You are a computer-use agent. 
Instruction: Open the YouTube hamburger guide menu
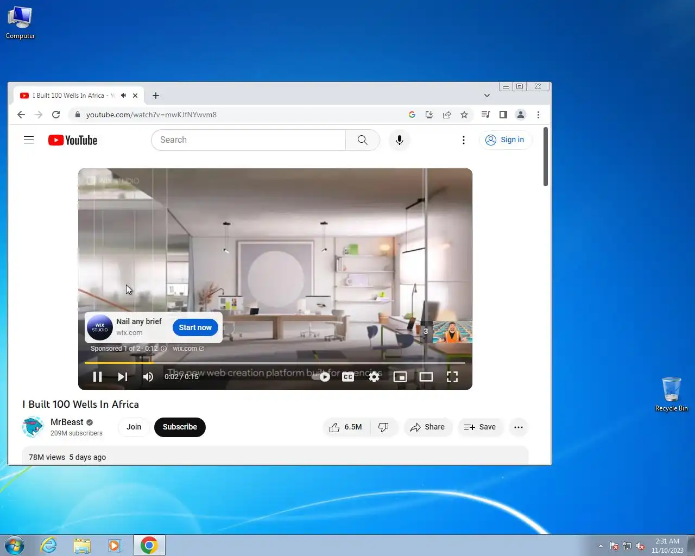point(29,140)
